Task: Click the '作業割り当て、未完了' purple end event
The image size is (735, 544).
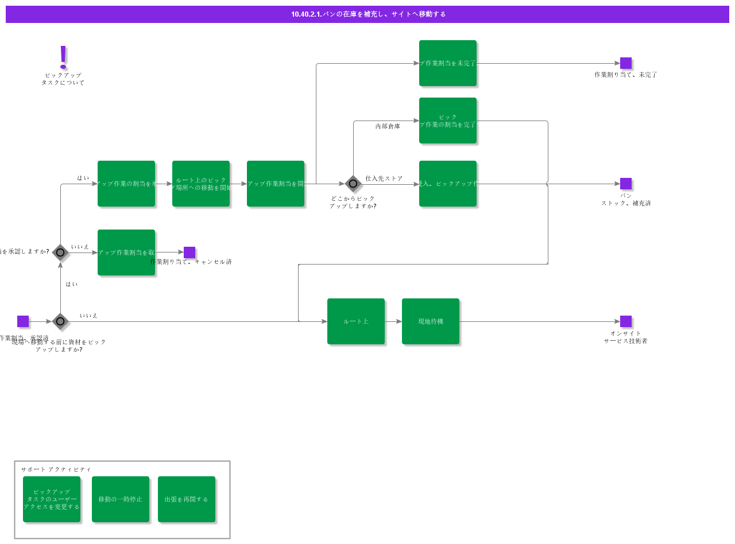Action: (x=626, y=63)
